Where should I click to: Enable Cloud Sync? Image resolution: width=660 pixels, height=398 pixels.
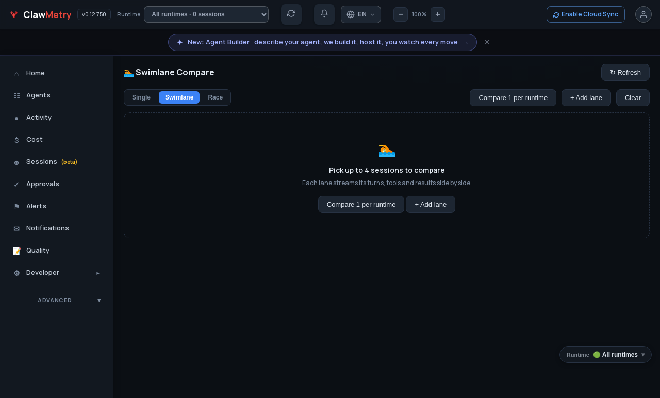coord(586,14)
